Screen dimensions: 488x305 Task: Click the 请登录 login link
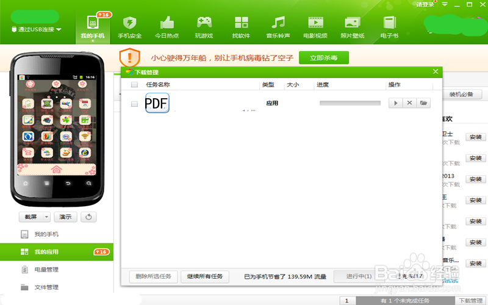pyautogui.click(x=425, y=4)
